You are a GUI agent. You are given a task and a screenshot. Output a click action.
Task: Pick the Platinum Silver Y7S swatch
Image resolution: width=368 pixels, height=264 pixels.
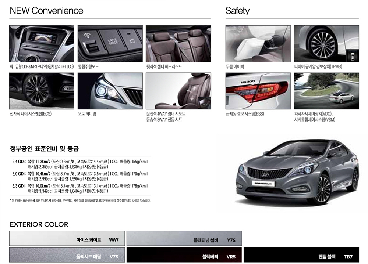click(x=184, y=238)
